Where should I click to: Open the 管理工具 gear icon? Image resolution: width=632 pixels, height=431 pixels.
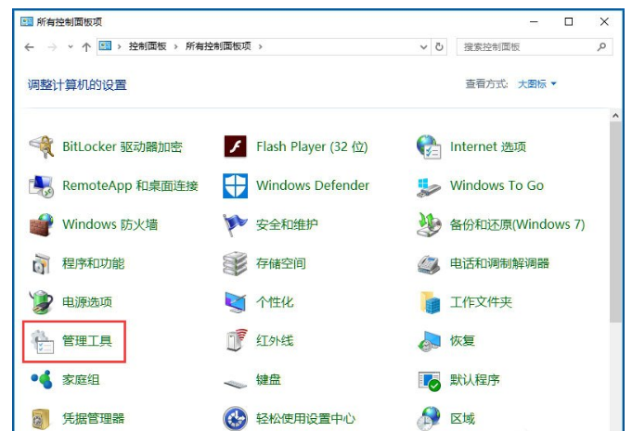click(42, 341)
